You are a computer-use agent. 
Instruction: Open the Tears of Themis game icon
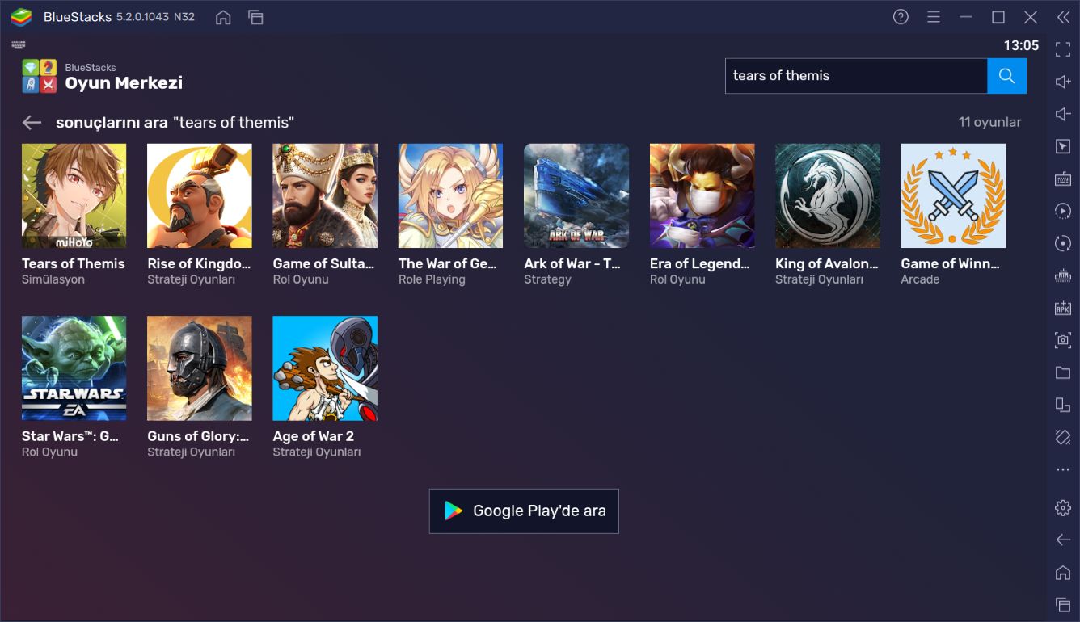[x=74, y=195]
